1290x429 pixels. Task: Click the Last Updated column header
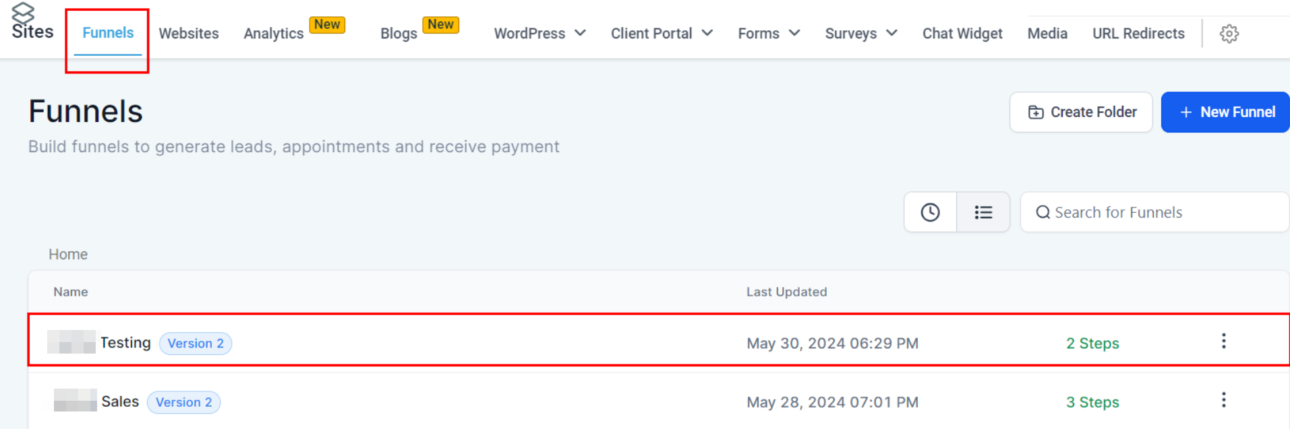[786, 292]
